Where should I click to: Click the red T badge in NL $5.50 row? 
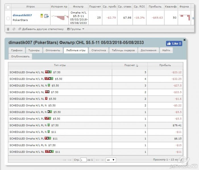coord(46,98)
